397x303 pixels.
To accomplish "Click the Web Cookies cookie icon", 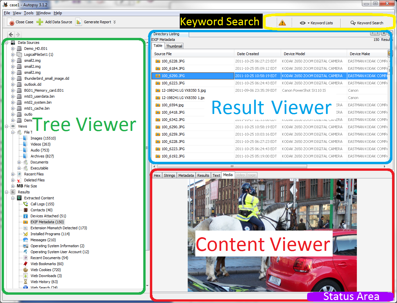I will pos(26,270).
